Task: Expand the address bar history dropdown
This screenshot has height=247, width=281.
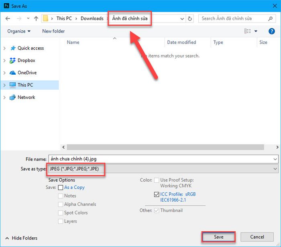Action: pyautogui.click(x=182, y=18)
